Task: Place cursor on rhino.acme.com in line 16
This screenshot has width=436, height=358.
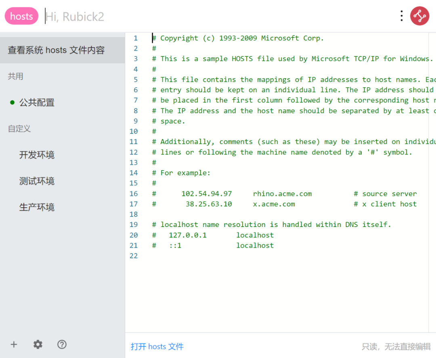Action: (x=282, y=194)
